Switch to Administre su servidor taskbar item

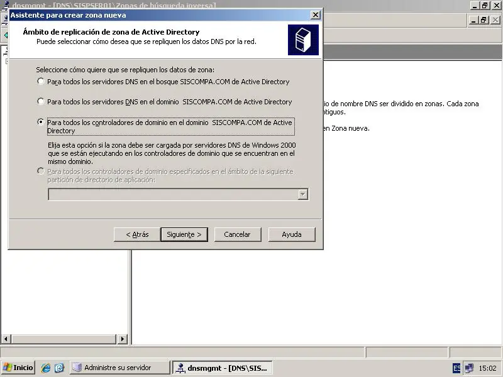119,368
